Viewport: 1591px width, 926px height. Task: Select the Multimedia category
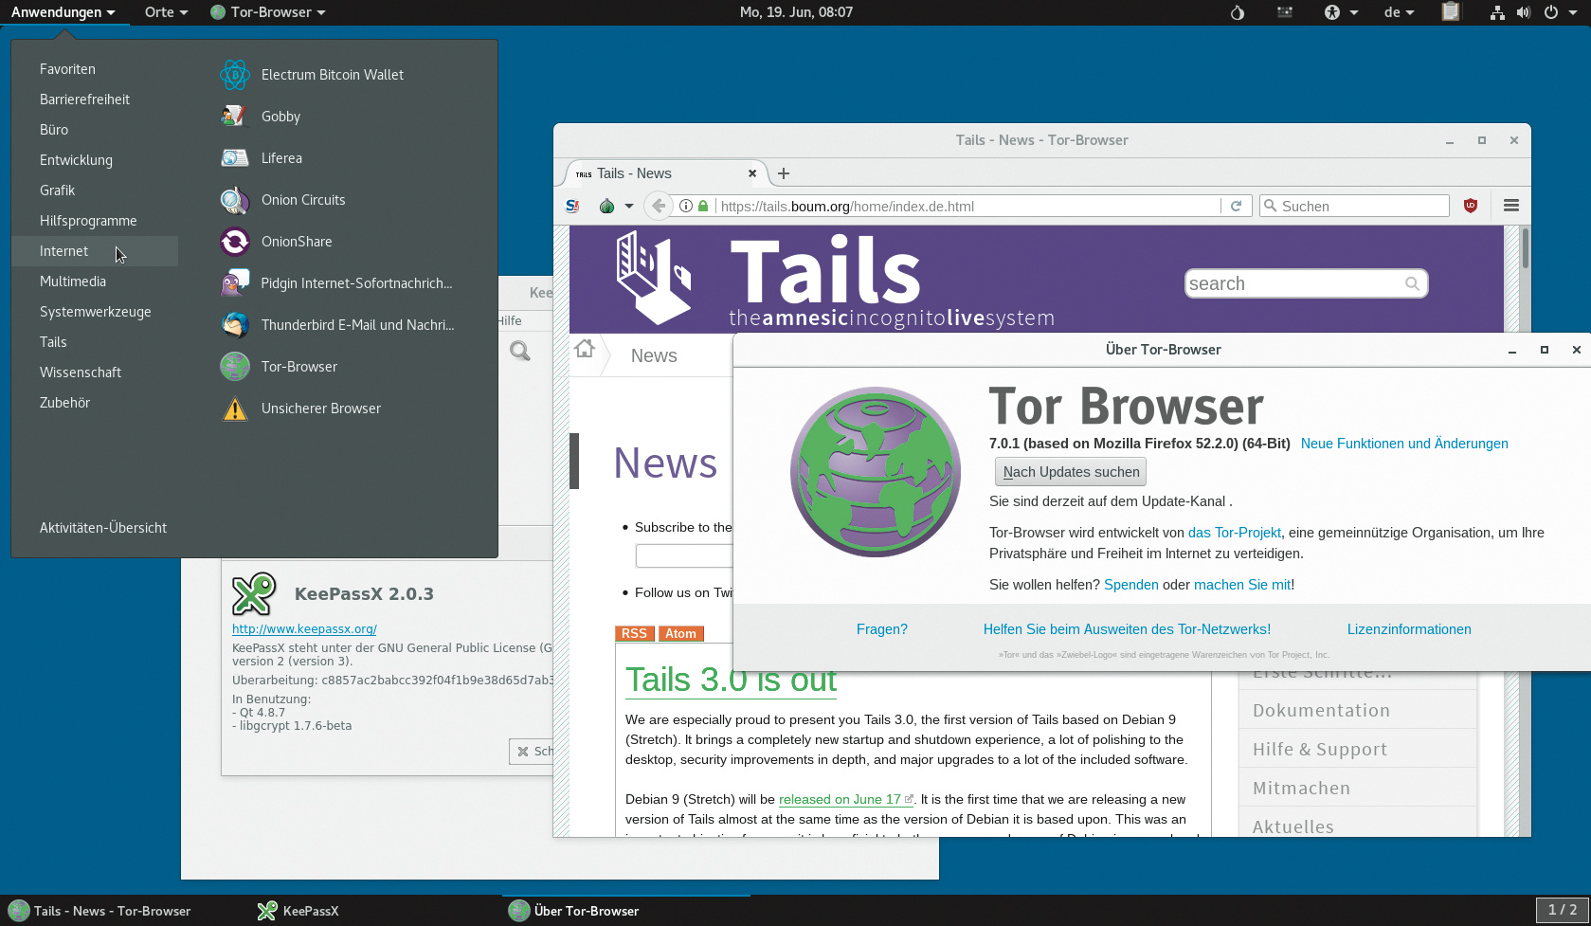pyautogui.click(x=73, y=281)
